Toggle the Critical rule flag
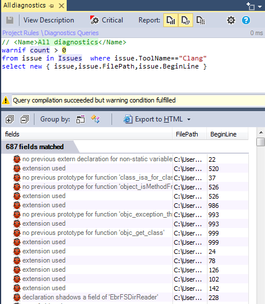 [106, 20]
